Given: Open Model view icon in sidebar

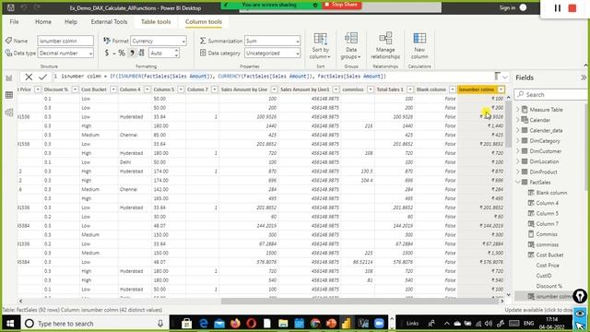Looking at the screenshot, I should point(9,113).
